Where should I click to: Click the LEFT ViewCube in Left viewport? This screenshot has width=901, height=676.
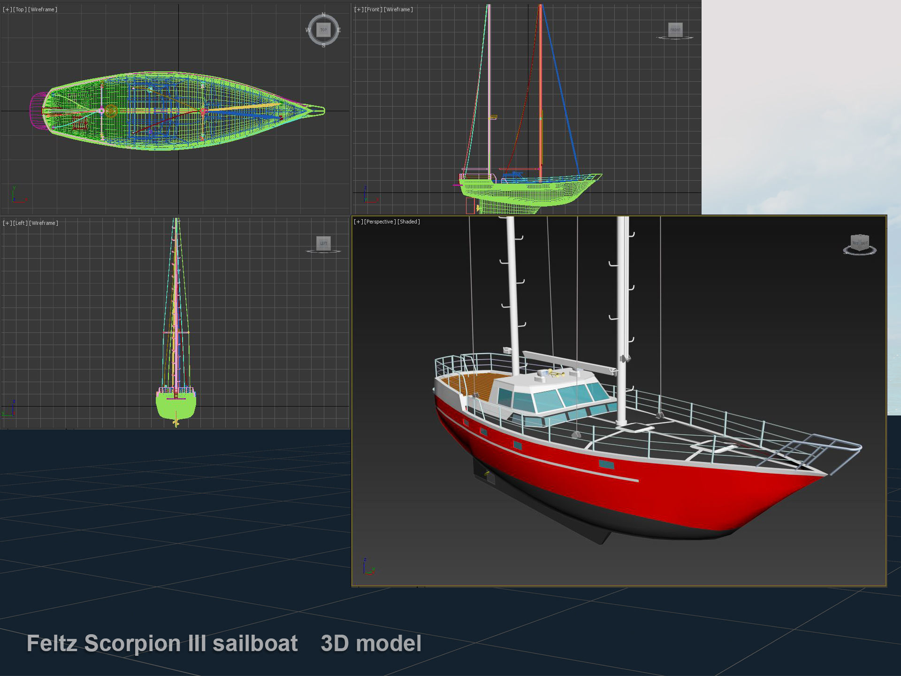coord(323,243)
